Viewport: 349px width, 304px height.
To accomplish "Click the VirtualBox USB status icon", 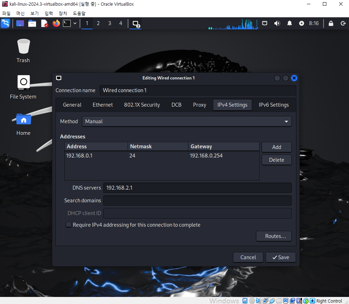I will pyautogui.click(x=272, y=301).
